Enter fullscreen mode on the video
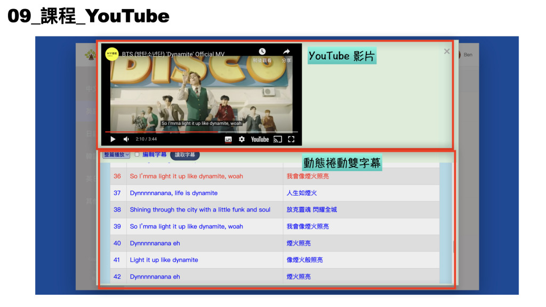 [x=291, y=139]
